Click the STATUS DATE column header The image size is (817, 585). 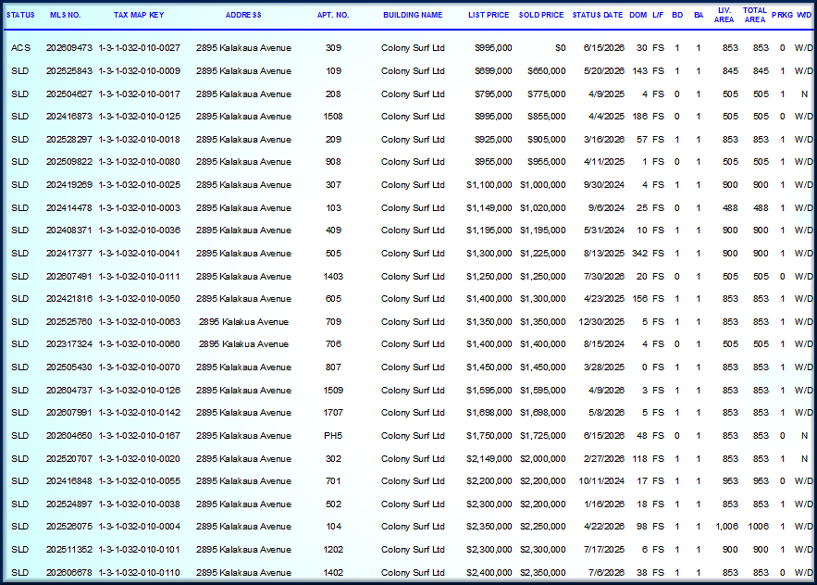[598, 15]
